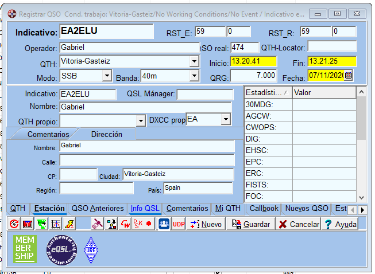Image resolution: width=375 pixels, height=274 pixels.
Task: Click the UDP toolbar icon
Action: [179, 224]
